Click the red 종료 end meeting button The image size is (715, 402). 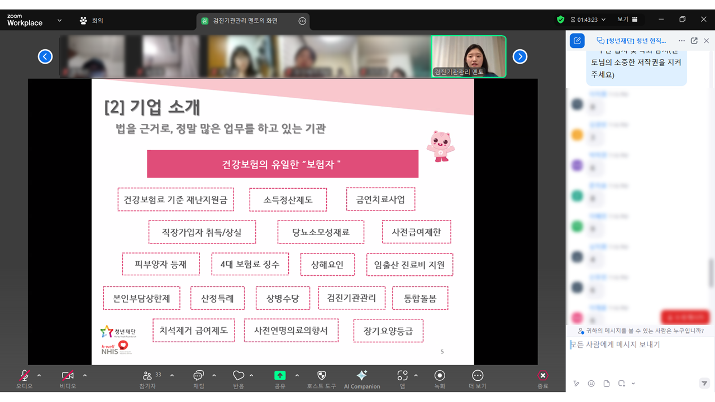click(x=542, y=376)
